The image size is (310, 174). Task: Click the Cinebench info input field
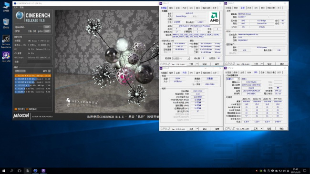(39, 61)
